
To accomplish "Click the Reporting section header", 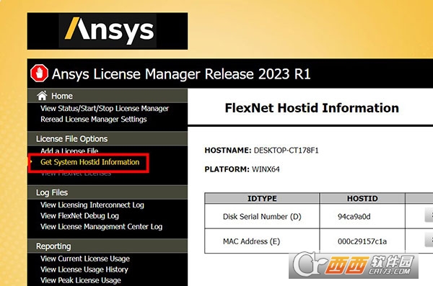I will tap(108, 246).
